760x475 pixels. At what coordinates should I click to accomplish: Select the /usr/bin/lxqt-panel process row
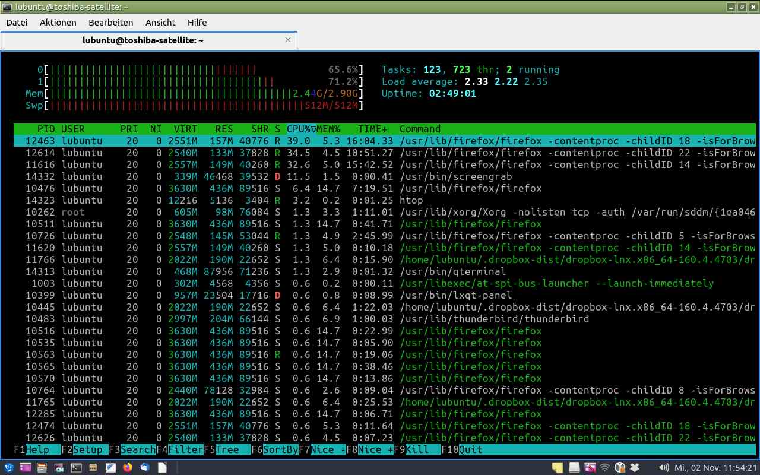[x=385, y=295]
